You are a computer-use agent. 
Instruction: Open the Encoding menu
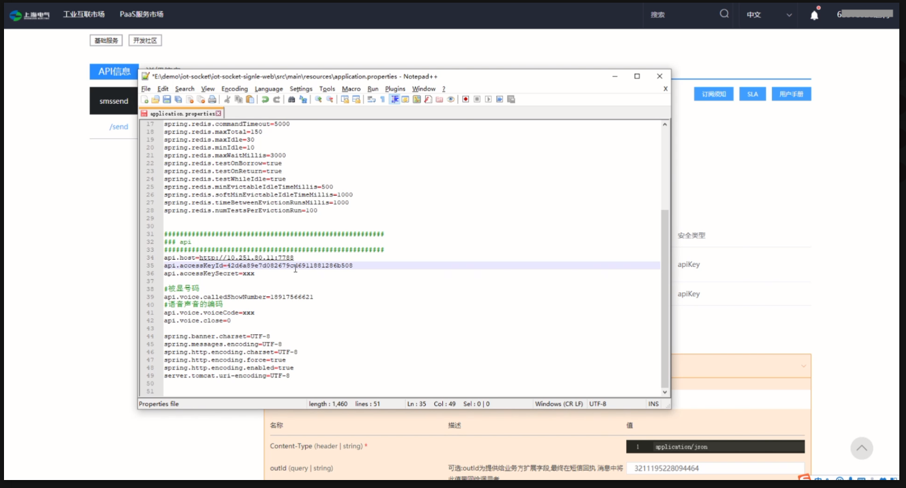click(x=234, y=89)
